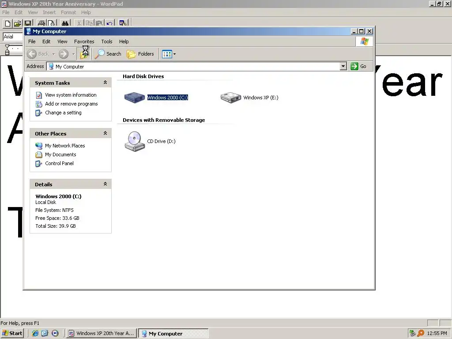Open the Views dropdown arrow in Explorer
452x339 pixels.
174,54
